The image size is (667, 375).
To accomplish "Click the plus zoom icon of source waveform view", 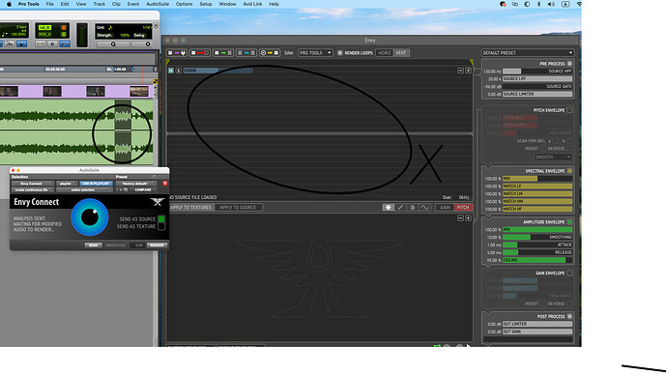I will [468, 71].
